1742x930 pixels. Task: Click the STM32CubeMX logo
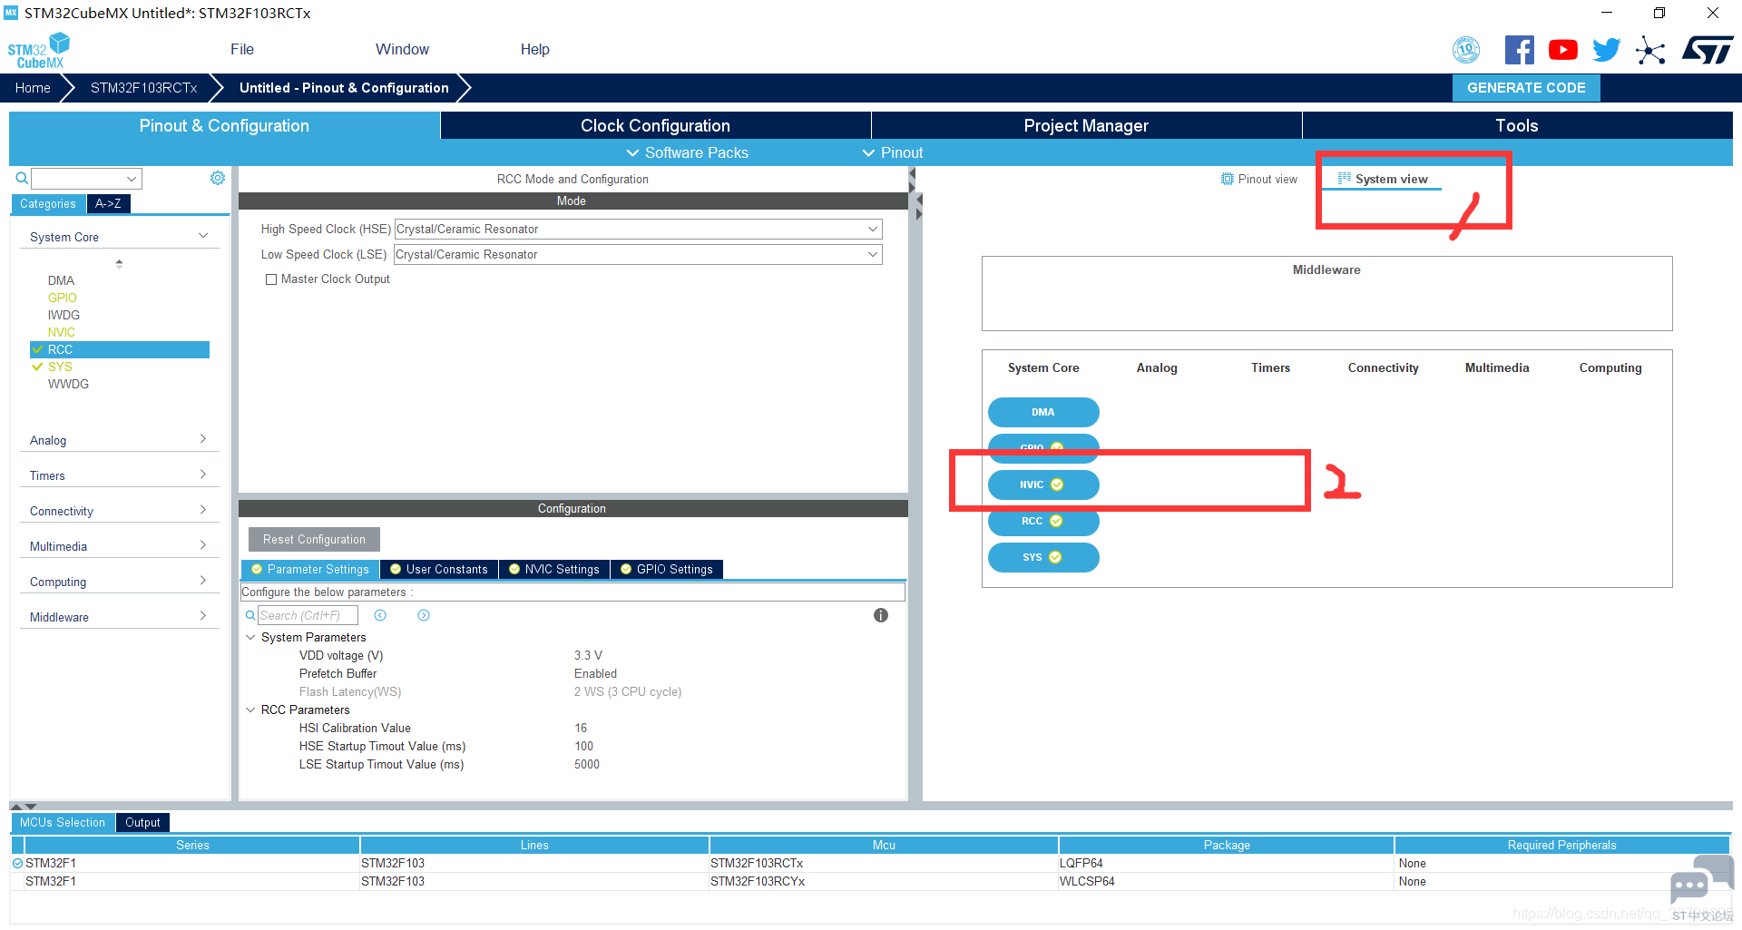click(x=39, y=51)
